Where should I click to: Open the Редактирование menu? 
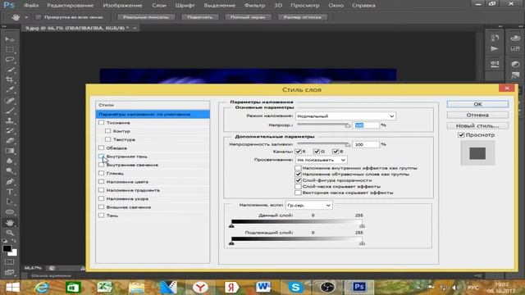tap(71, 6)
